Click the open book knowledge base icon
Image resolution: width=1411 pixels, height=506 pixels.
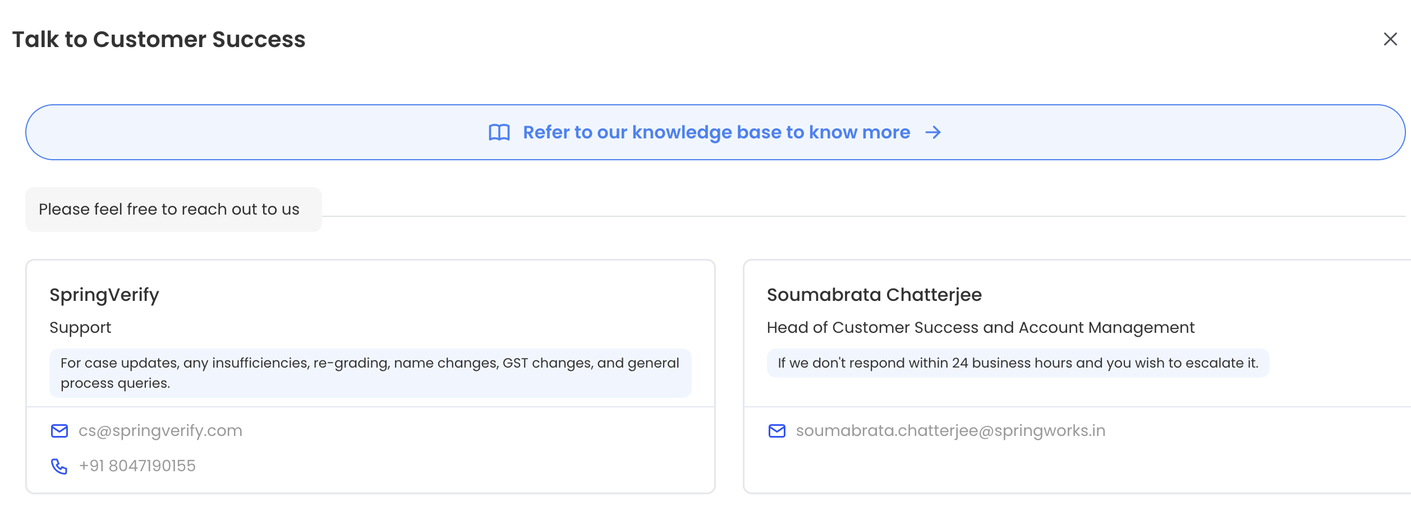coord(499,133)
